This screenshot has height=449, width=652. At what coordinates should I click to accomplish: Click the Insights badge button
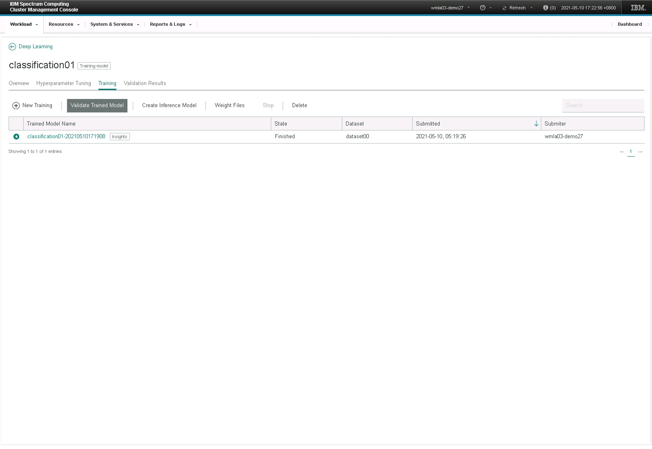(120, 137)
